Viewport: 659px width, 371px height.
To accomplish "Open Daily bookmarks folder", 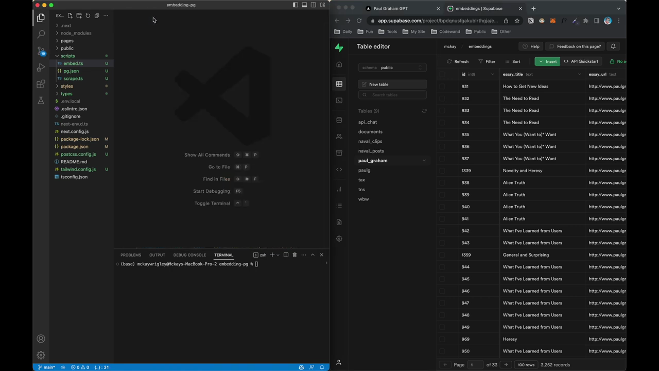I will [343, 31].
